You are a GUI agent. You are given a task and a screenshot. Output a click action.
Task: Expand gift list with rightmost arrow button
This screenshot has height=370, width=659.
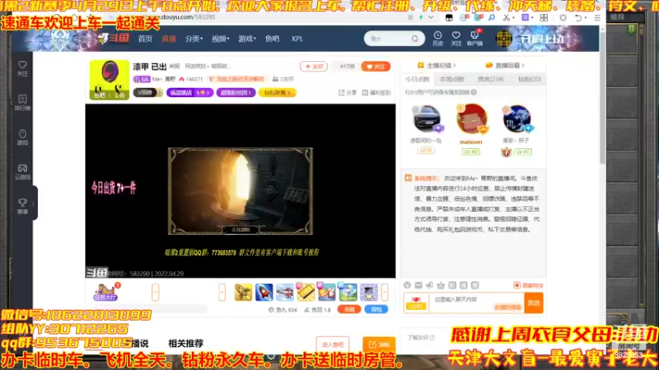pyautogui.click(x=385, y=292)
